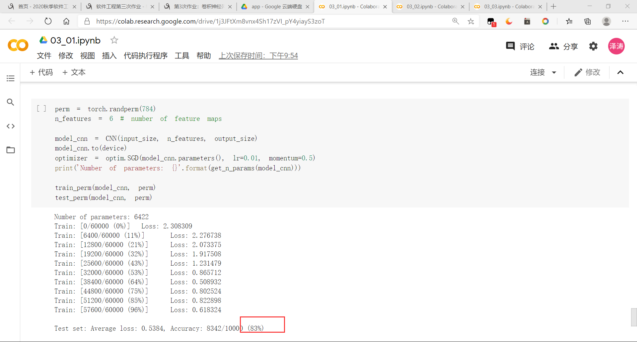This screenshot has height=342, width=637.
Task: Open the dark square letter-A extension icon
Action: click(527, 21)
